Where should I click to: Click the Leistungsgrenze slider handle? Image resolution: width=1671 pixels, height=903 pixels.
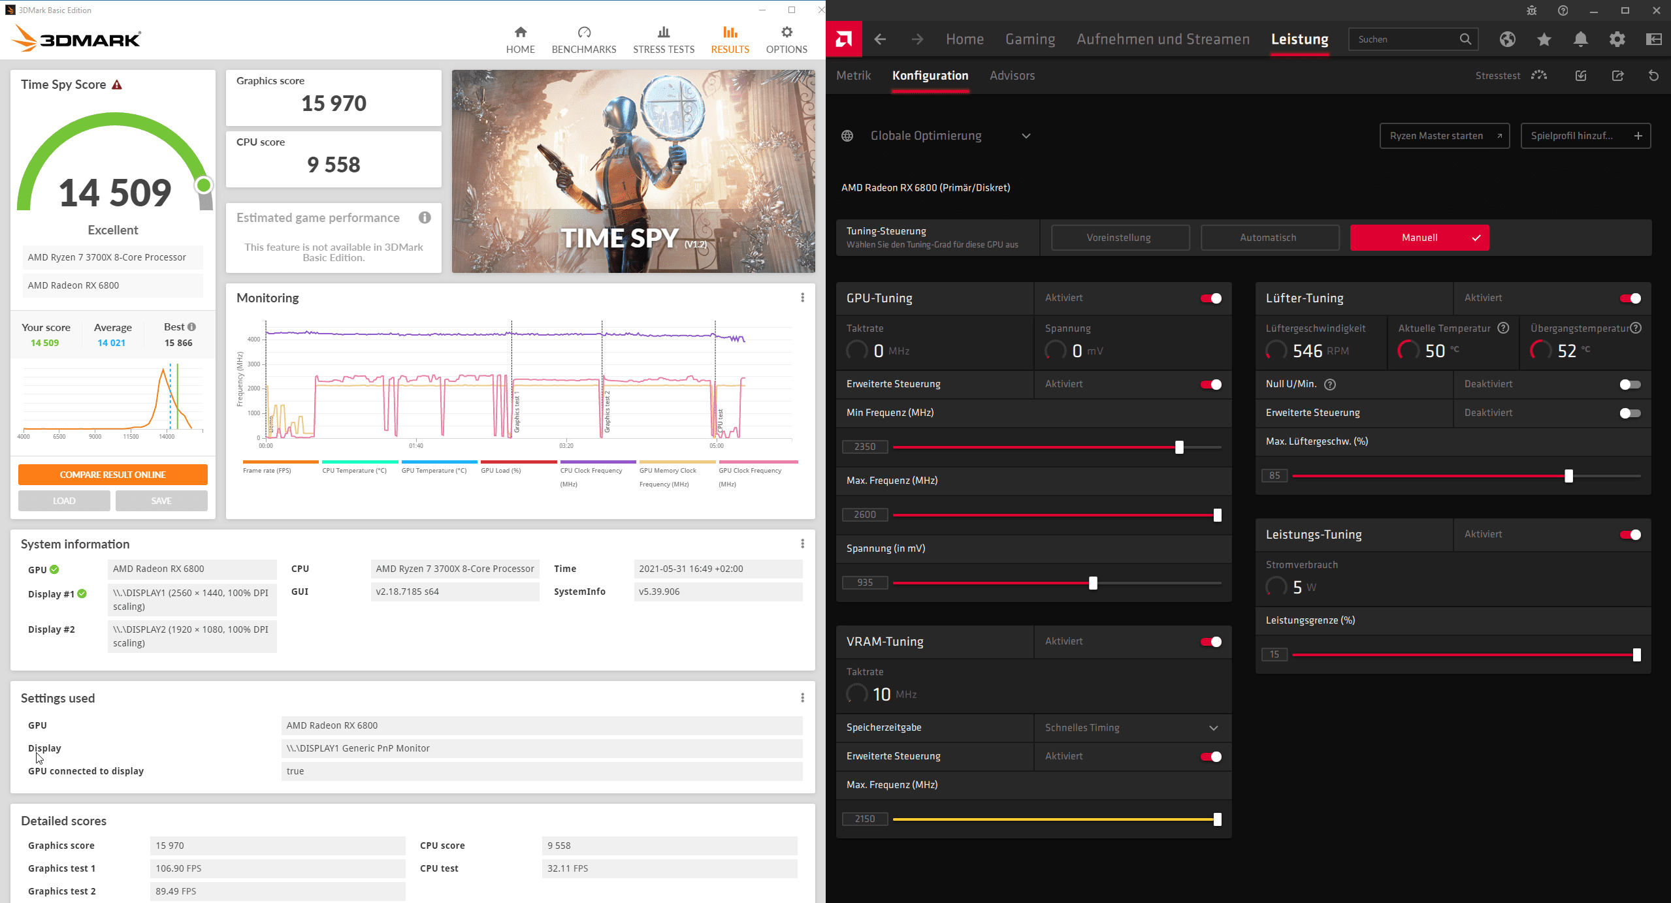[x=1636, y=655]
